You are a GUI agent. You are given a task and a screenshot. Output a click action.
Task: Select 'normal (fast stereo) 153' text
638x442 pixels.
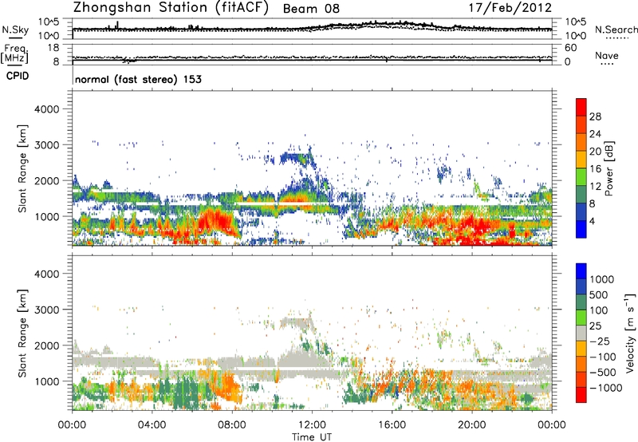[138, 79]
